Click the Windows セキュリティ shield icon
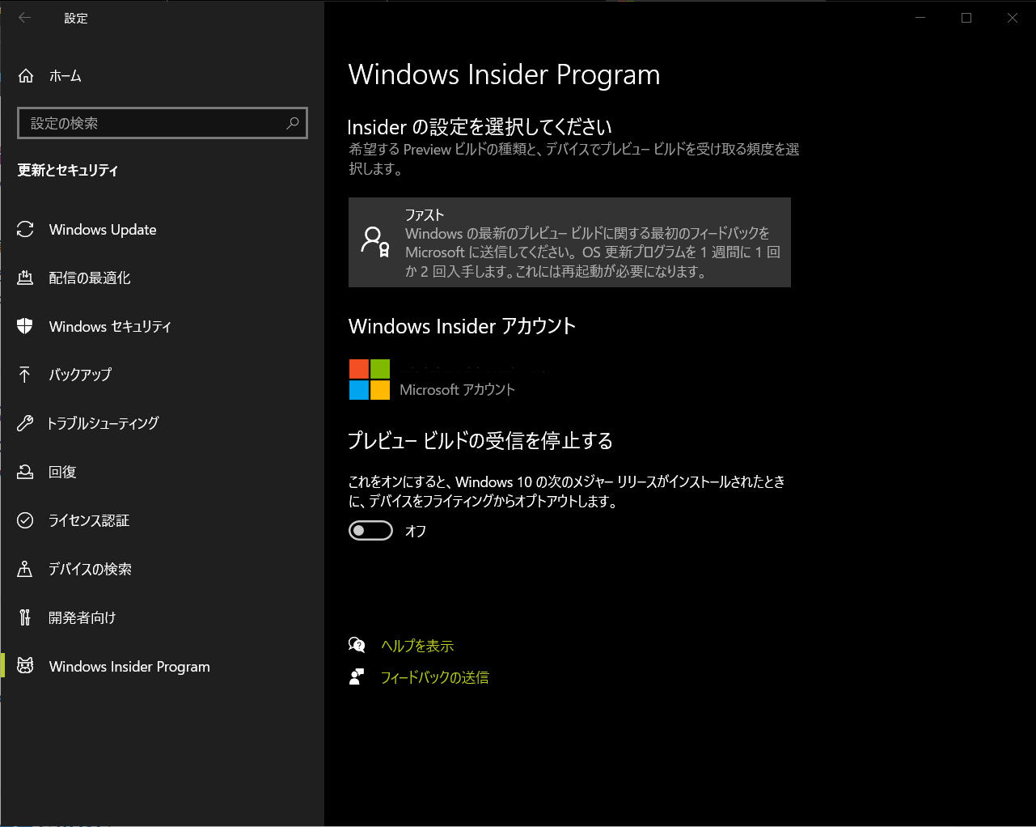Screen dimensions: 1036x827 click(x=25, y=326)
